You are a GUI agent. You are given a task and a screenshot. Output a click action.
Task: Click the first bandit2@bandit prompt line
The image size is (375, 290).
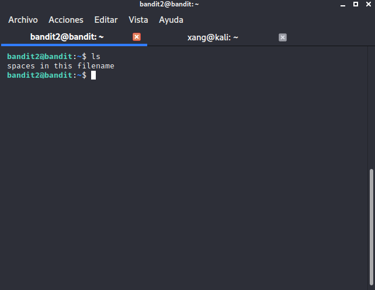pyautogui.click(x=54, y=57)
